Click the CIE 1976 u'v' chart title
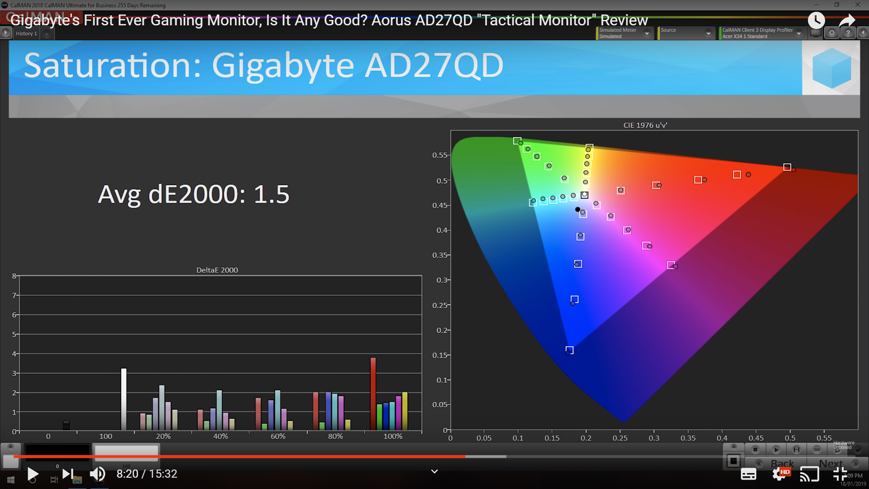869x489 pixels. tap(645, 125)
